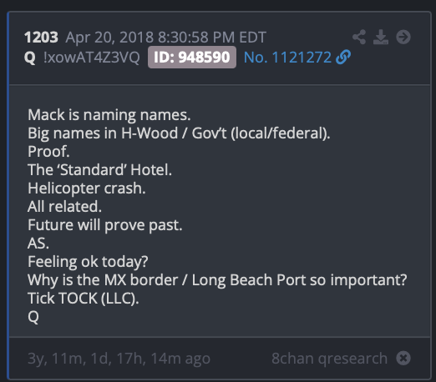Click the line "Future will prove past."
This screenshot has width=436, height=382.
click(x=105, y=225)
